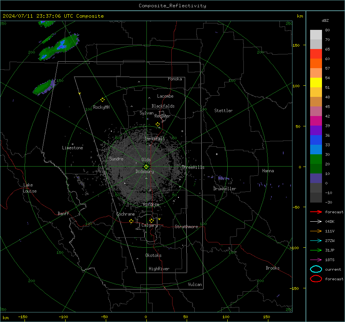Screen dimensions: 345x322
Task: Click the 30 dBZ green swatch
Action: click(x=316, y=159)
